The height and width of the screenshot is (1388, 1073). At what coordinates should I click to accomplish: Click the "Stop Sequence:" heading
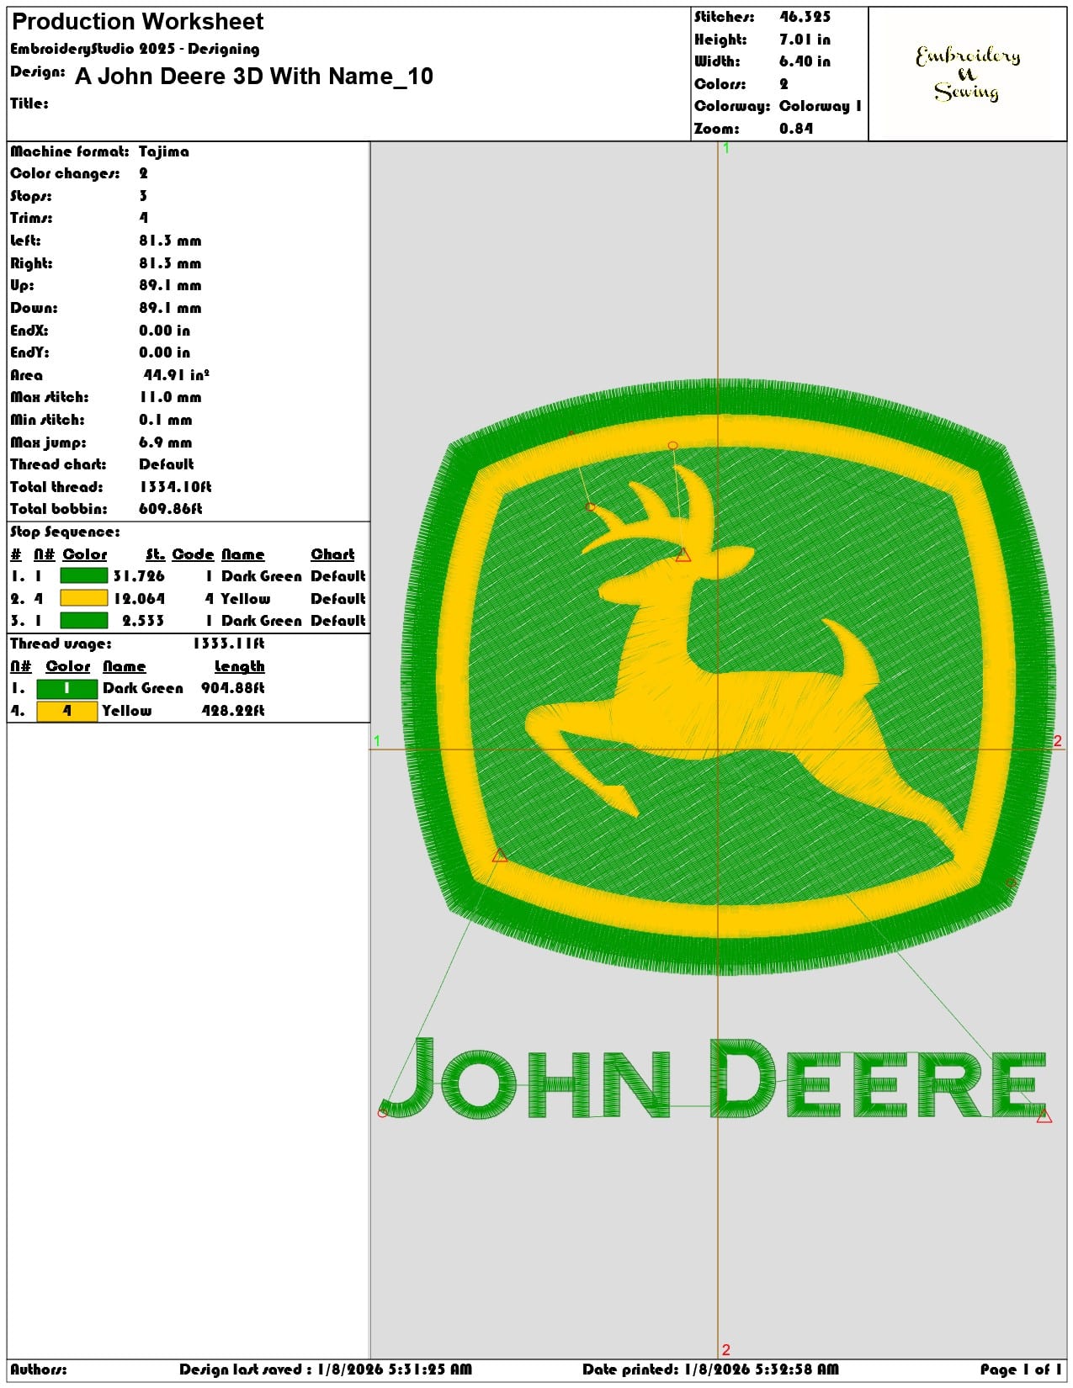point(65,532)
